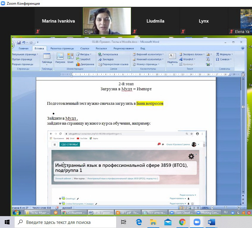Open Word help question mark icon

pyautogui.click(x=243, y=48)
